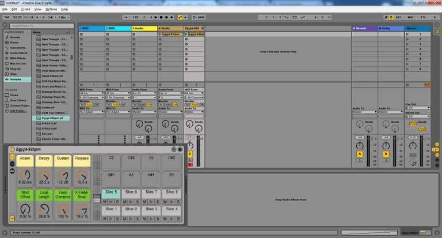The width and height of the screenshot is (442, 238).
Task: Open Audio To Master dropdown on 4 Audio
Action: point(170,112)
